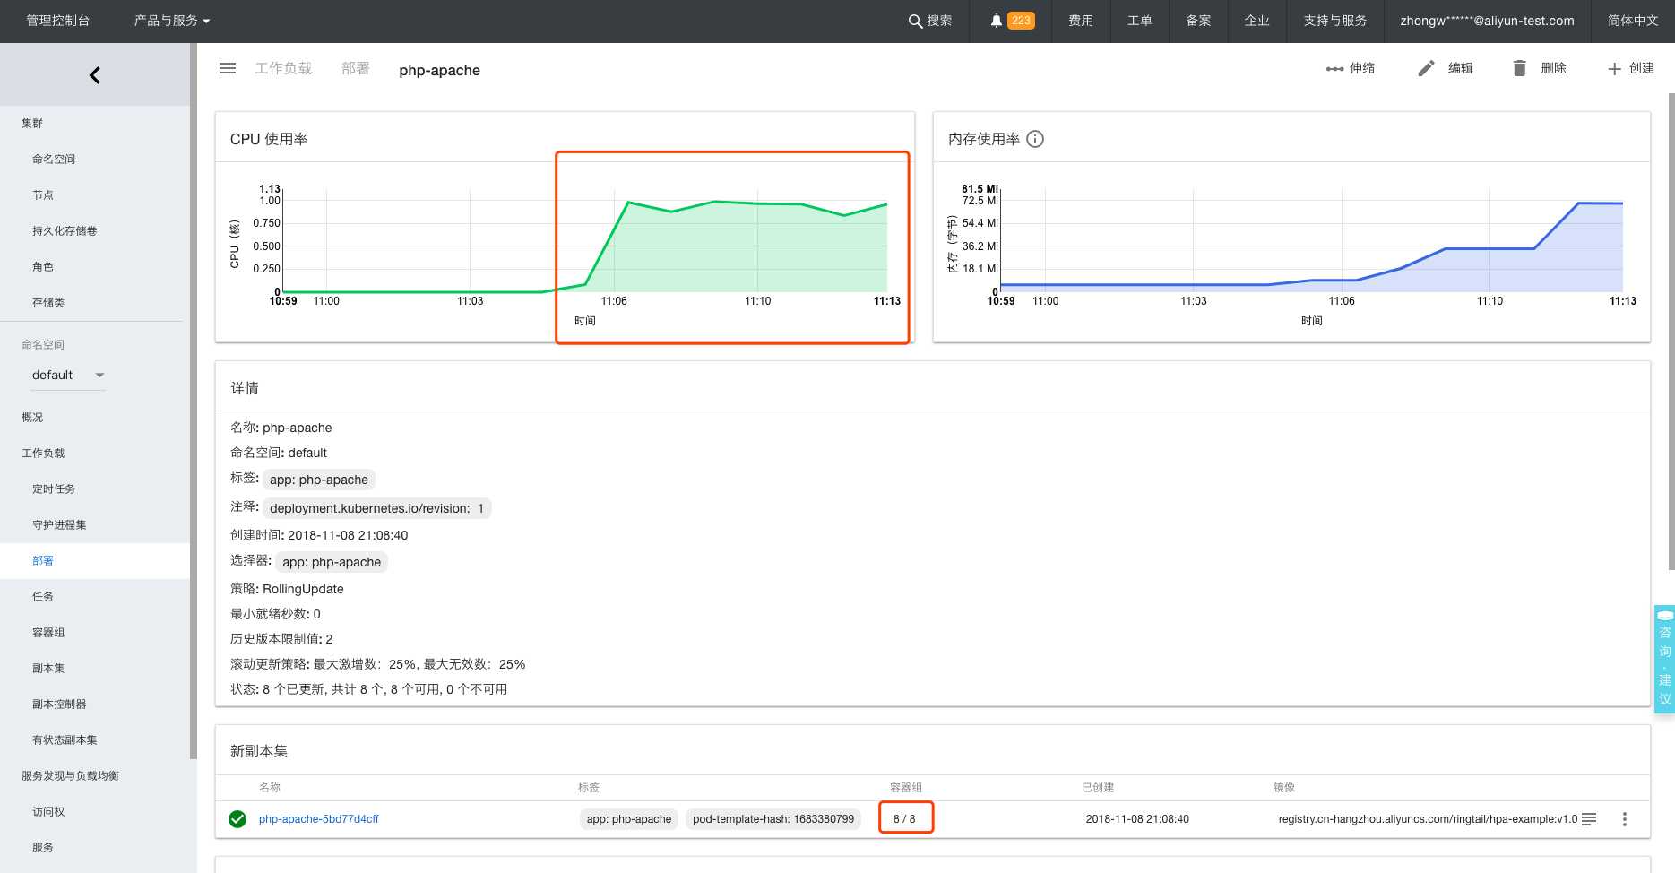Image resolution: width=1675 pixels, height=873 pixels.
Task: Select 有状态副本集 in sidebar
Action: [65, 739]
